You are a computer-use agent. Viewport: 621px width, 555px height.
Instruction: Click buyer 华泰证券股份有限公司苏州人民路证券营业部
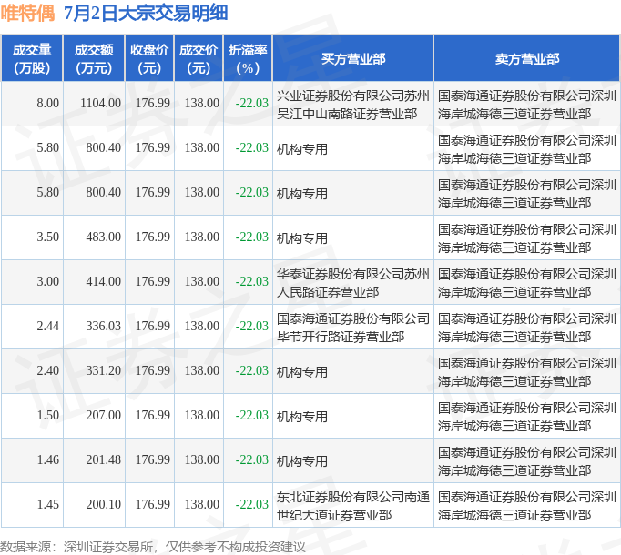pos(353,283)
